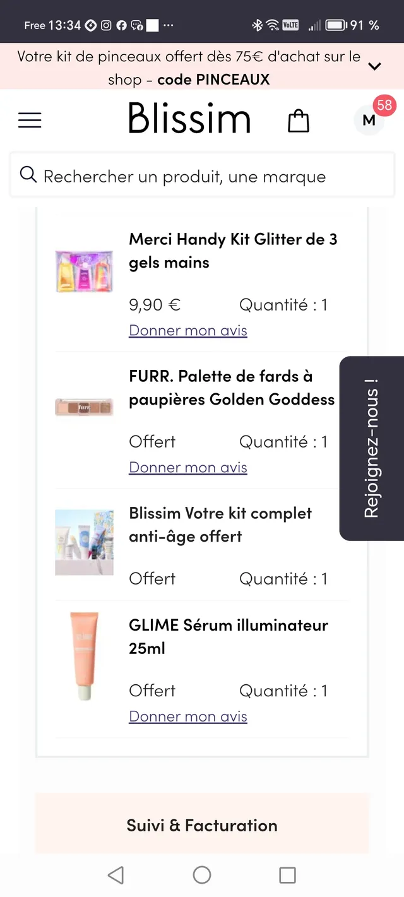Tap the Android back navigation arrow
Screen dimensions: 404x897
click(x=116, y=875)
